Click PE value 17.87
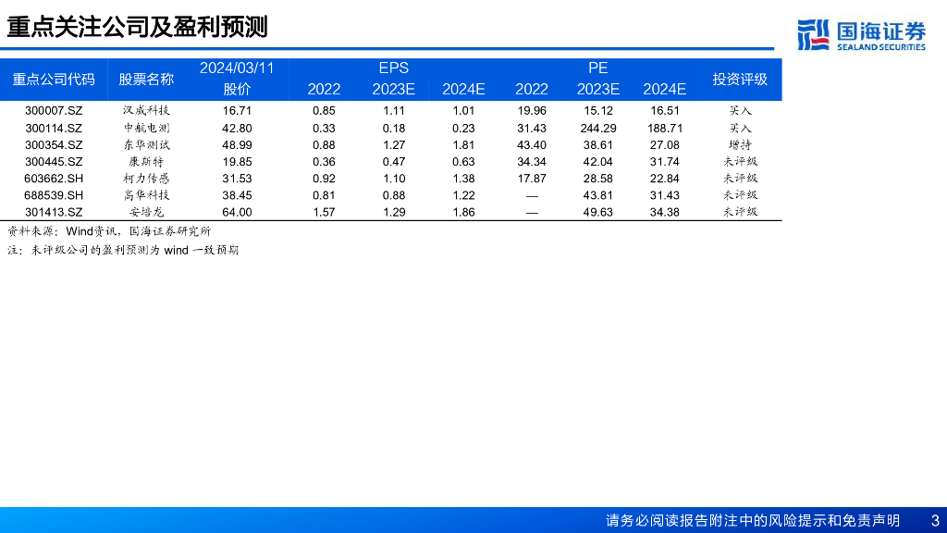Viewport: 947px width, 533px height. tap(532, 179)
